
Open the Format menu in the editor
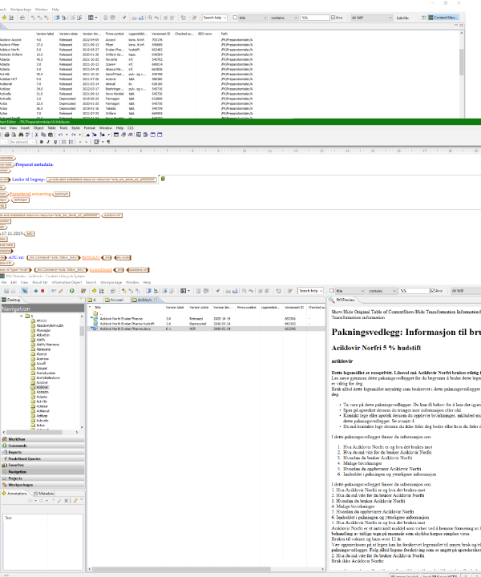point(91,127)
